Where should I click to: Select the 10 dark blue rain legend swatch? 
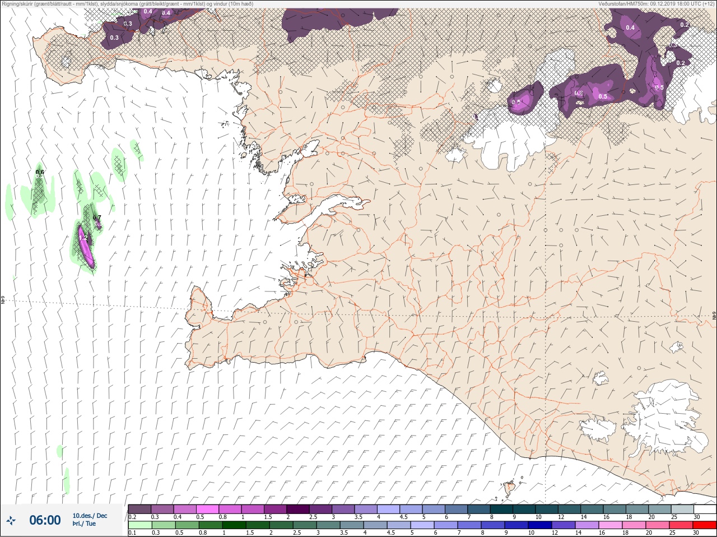(539, 525)
